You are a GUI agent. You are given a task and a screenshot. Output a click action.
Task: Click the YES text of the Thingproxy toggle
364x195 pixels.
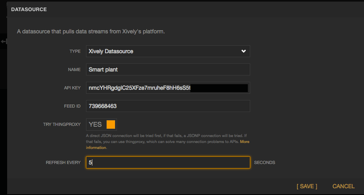(95, 124)
